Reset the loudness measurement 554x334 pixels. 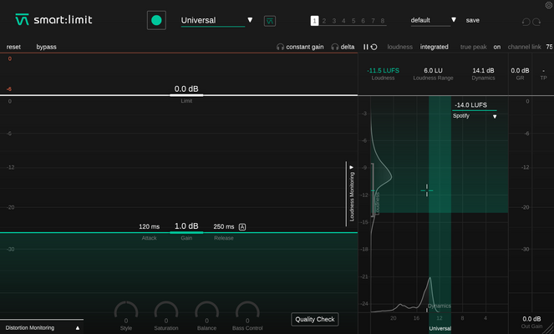[x=374, y=47]
